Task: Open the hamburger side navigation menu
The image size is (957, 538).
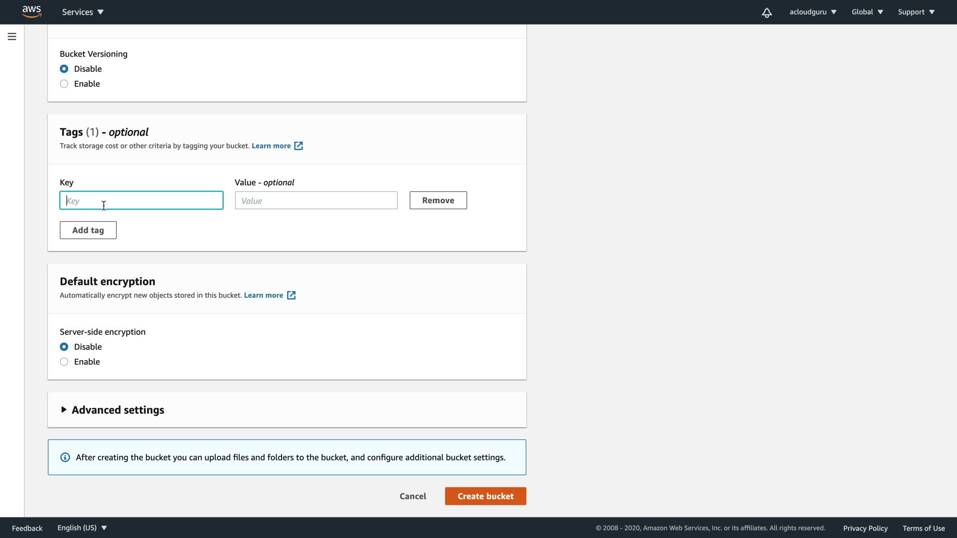Action: pos(12,36)
